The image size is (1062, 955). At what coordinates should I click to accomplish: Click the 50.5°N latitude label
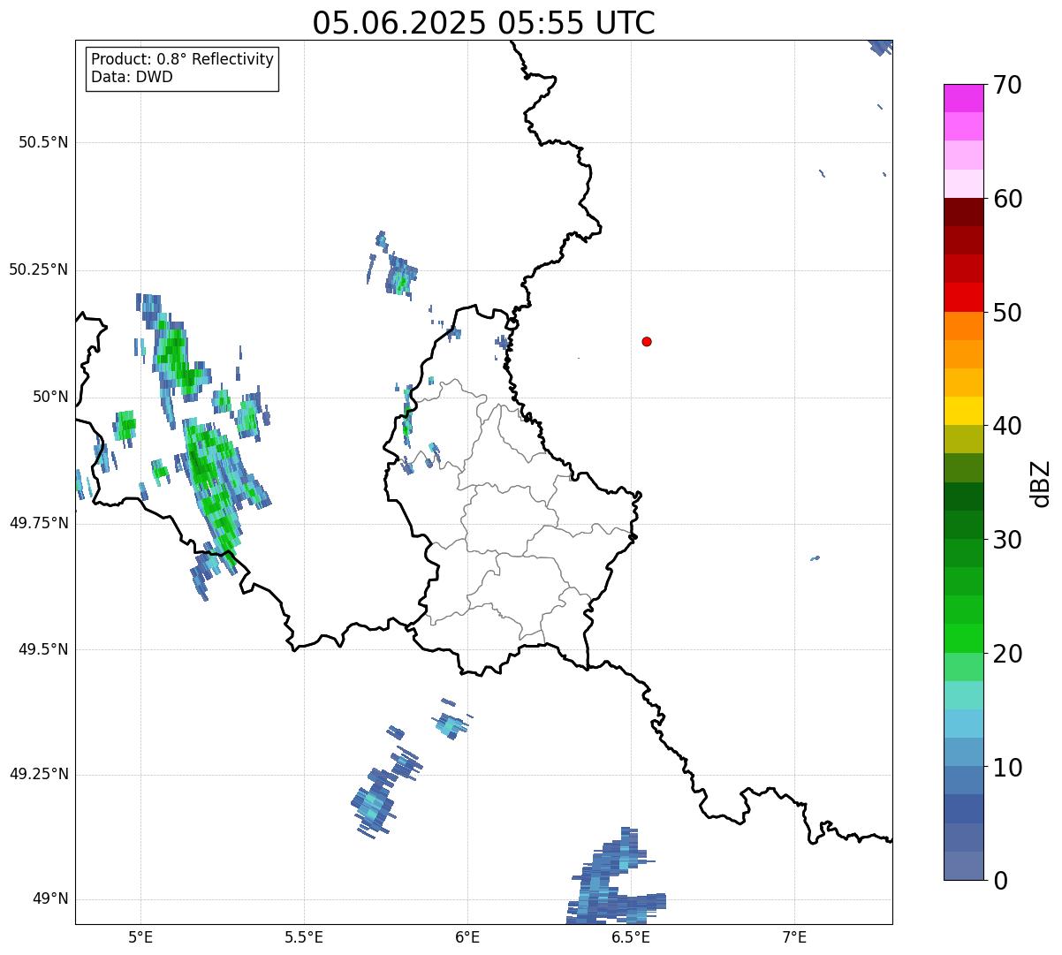click(43, 142)
